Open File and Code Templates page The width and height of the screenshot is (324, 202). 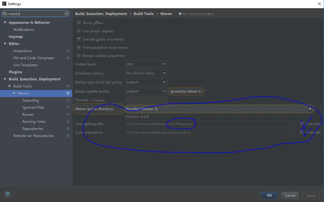pos(34,58)
